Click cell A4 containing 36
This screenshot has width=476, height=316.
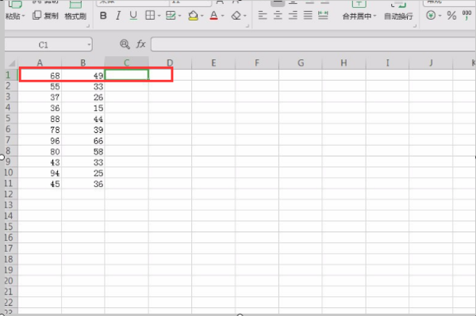pos(40,108)
